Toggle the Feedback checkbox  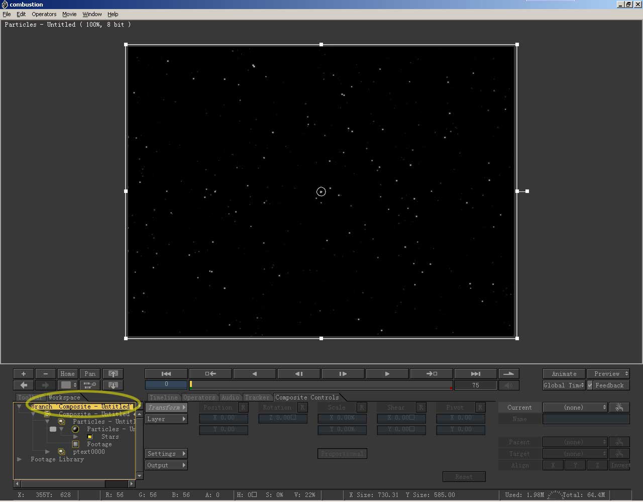tap(590, 385)
